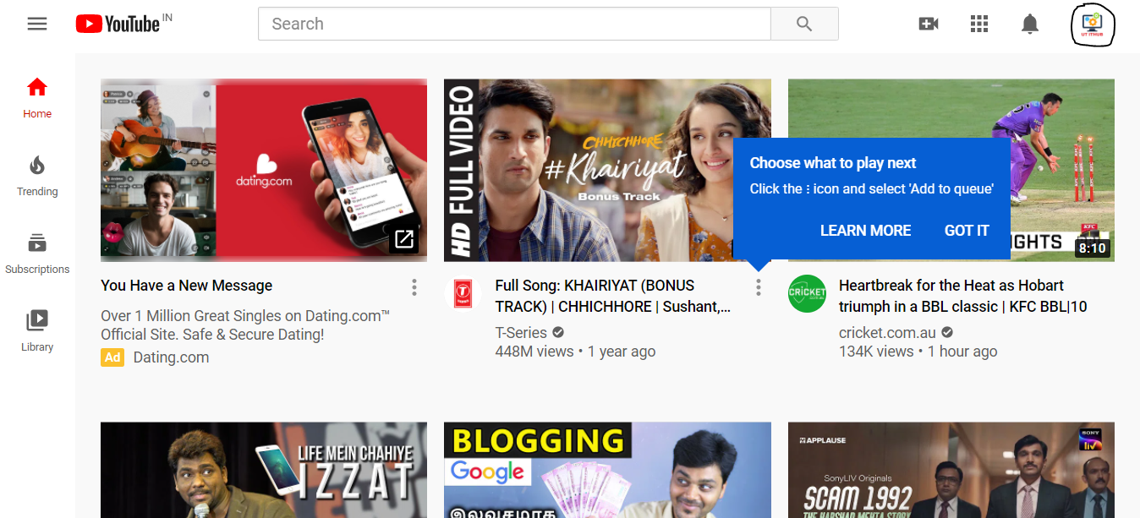Click inside the Search input field

(x=514, y=24)
